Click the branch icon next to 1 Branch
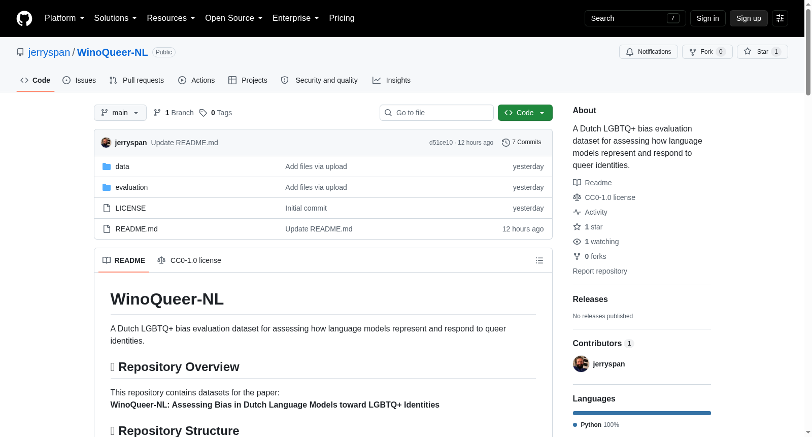 [x=157, y=113]
